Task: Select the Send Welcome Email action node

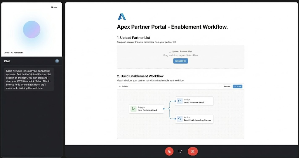Action: [x=194, y=101]
